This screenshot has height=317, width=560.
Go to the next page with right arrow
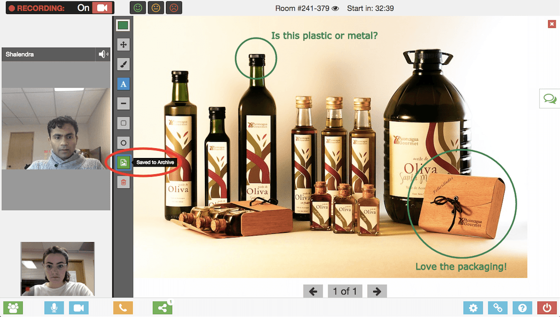coord(376,291)
